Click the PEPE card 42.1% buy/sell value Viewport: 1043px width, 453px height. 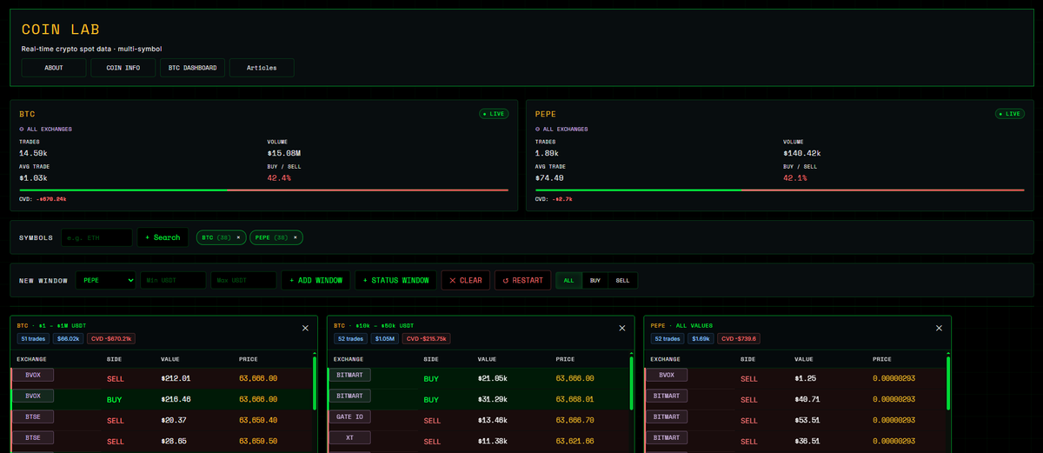(794, 177)
